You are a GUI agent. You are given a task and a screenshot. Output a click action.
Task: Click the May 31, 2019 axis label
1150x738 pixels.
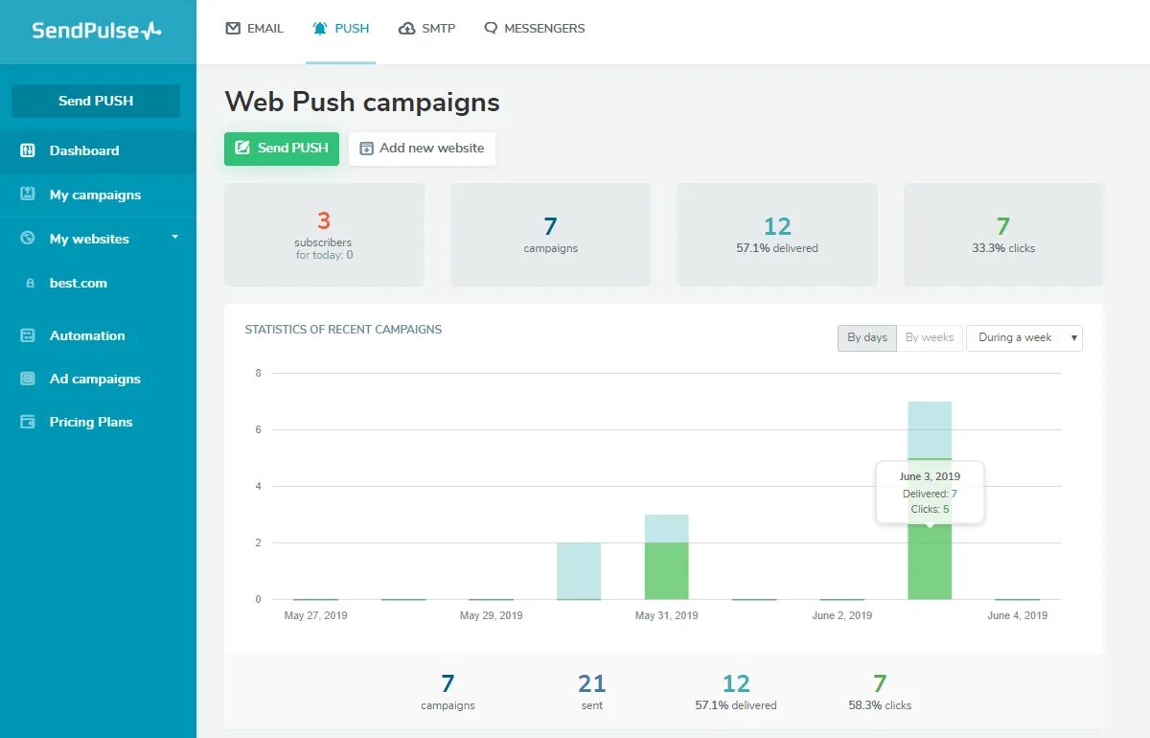point(667,615)
